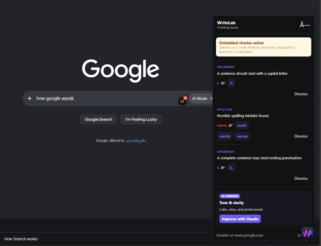Apply the "works" spelling suggestion
Viewport: 321px width, 246px height.
click(x=225, y=136)
